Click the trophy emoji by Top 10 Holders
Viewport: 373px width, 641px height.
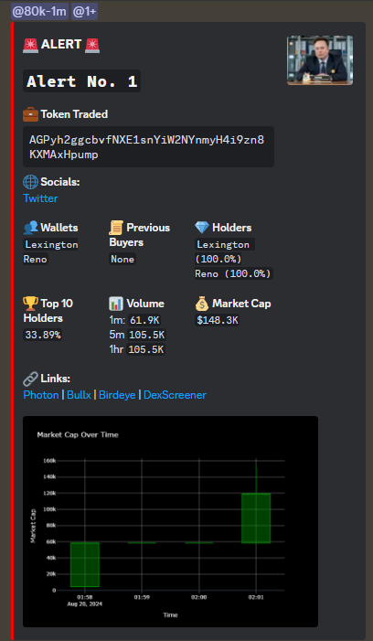pyautogui.click(x=31, y=304)
